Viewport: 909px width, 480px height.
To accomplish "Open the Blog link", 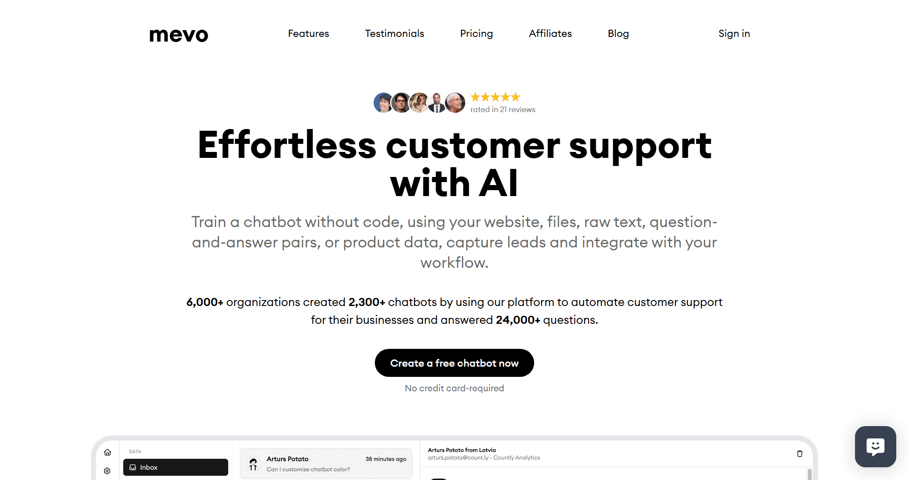I will click(x=618, y=34).
